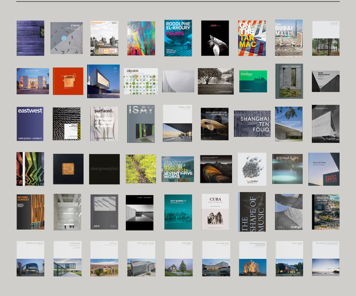Screen dimensions: 356x296
Task: View the 'Shanghai Ten Folio' cover
Action: (252, 124)
